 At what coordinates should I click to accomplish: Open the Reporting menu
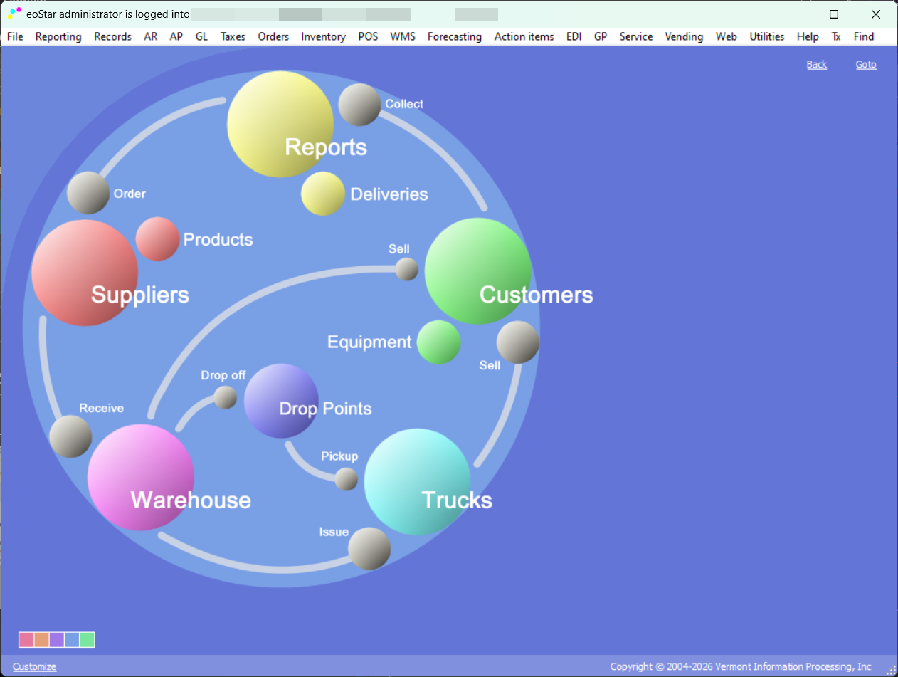coord(58,36)
